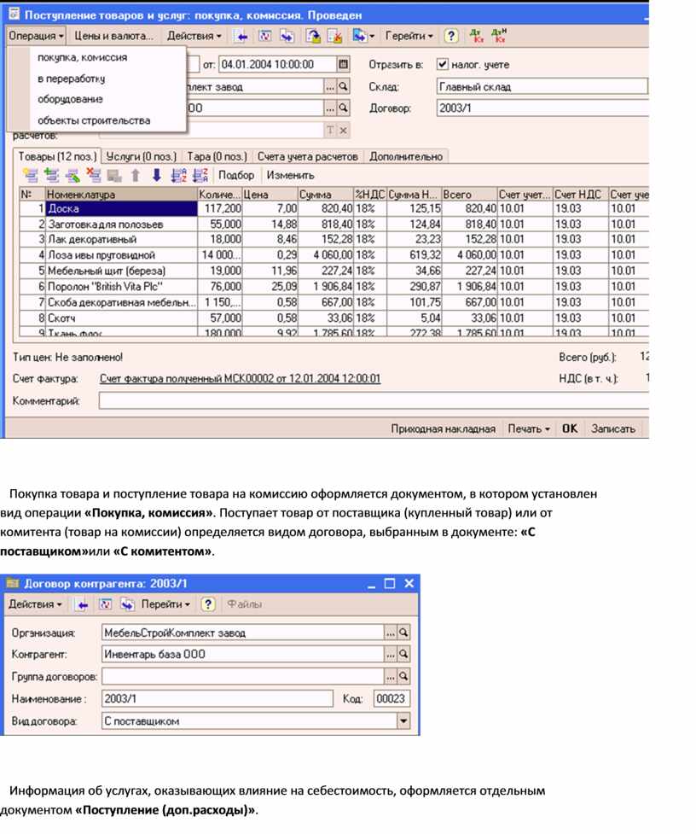Viewport: 696px width, 834px height.
Task: Select 'оборудование' in the operation menu
Action: pyautogui.click(x=70, y=100)
